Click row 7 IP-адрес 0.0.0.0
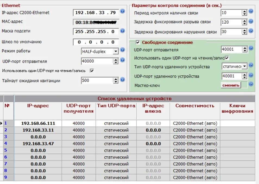 point(38,164)
